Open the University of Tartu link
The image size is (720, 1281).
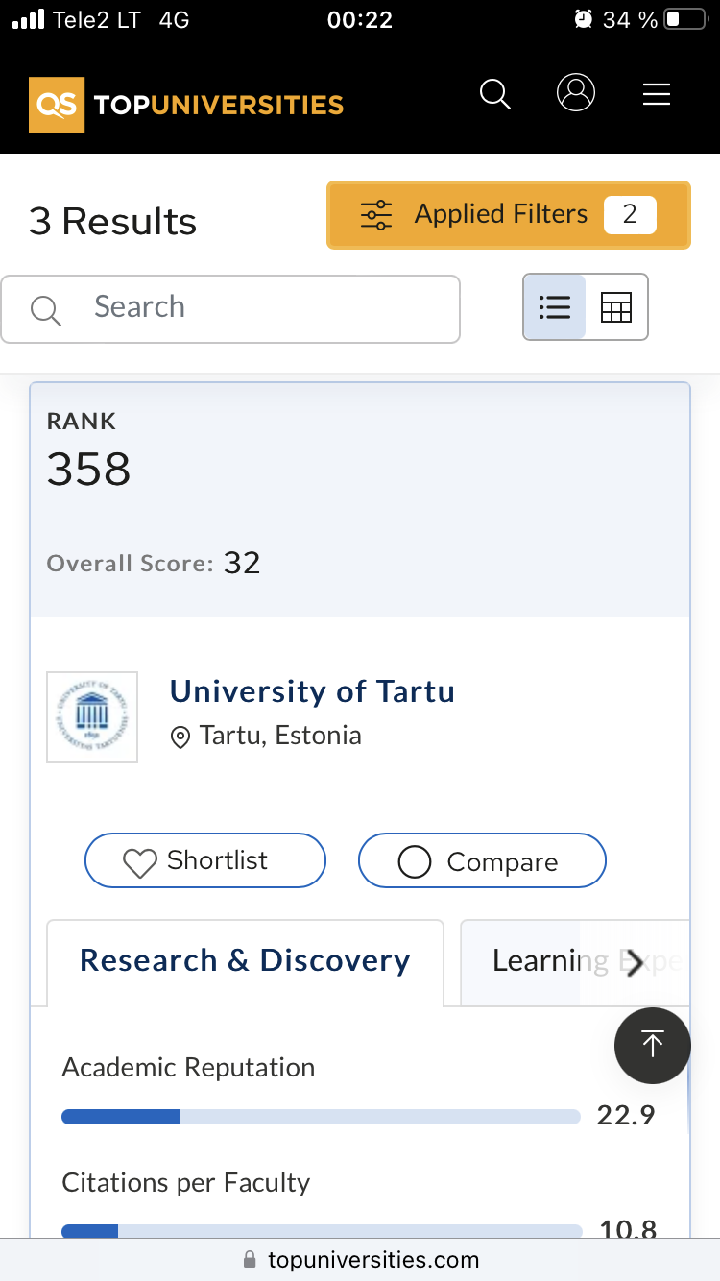point(312,691)
